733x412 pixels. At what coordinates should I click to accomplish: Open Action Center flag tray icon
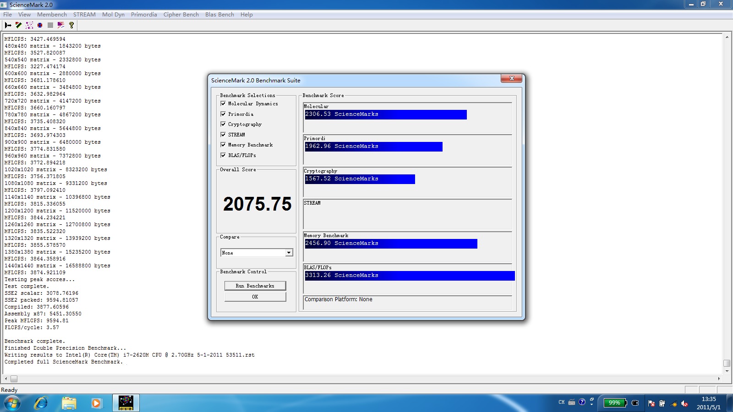(651, 403)
